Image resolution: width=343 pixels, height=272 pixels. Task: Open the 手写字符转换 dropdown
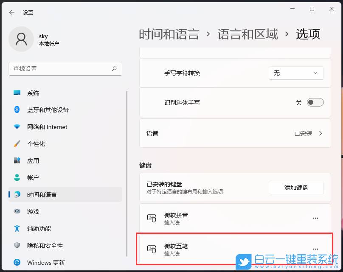click(296, 73)
